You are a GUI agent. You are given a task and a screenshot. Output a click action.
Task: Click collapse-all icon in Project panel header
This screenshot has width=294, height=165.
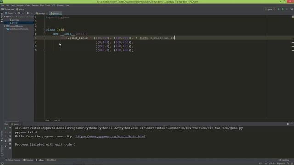(x=23, y=13)
